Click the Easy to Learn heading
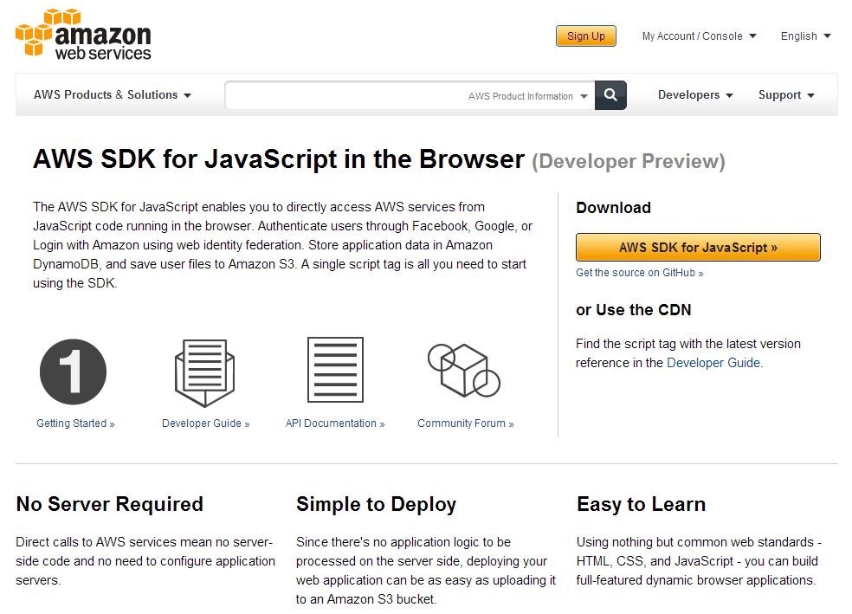This screenshot has width=852, height=614. click(642, 504)
